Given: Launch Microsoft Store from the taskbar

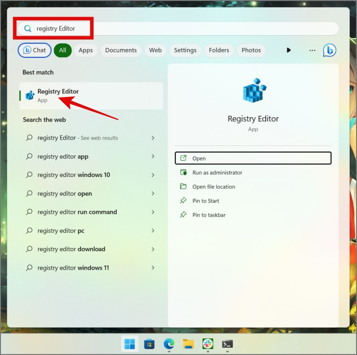Looking at the screenshot, I should [149, 344].
